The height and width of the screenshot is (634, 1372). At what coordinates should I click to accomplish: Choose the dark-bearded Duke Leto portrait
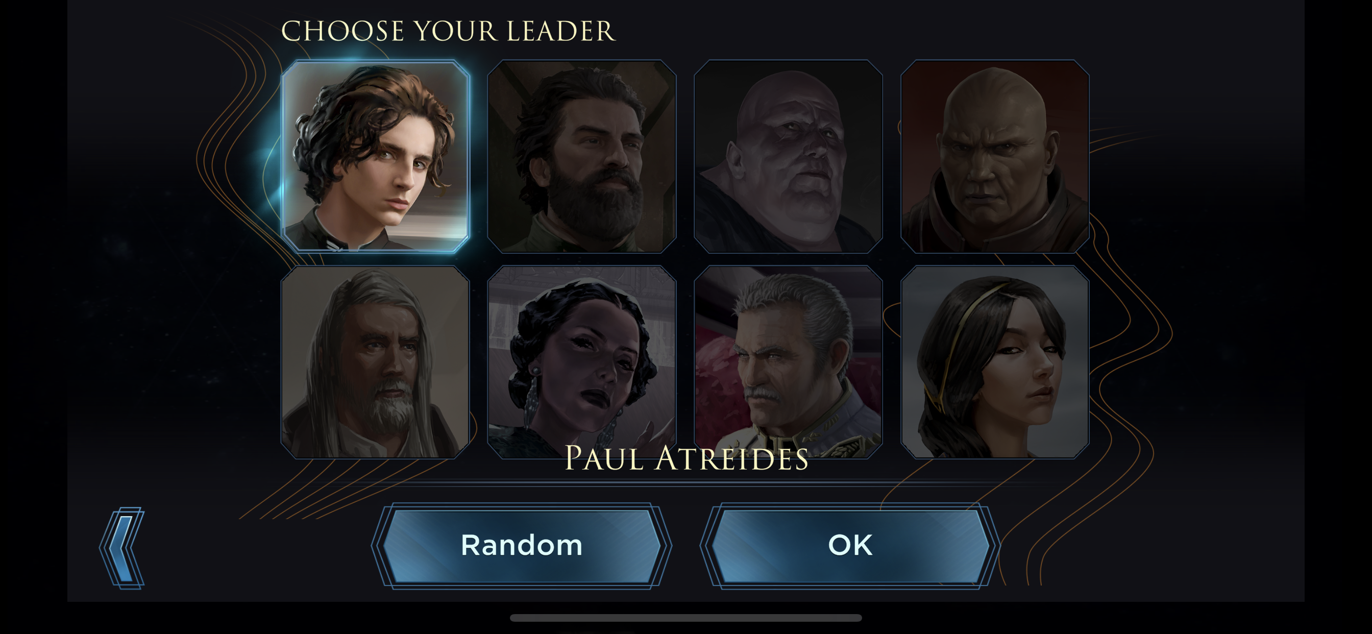(581, 156)
